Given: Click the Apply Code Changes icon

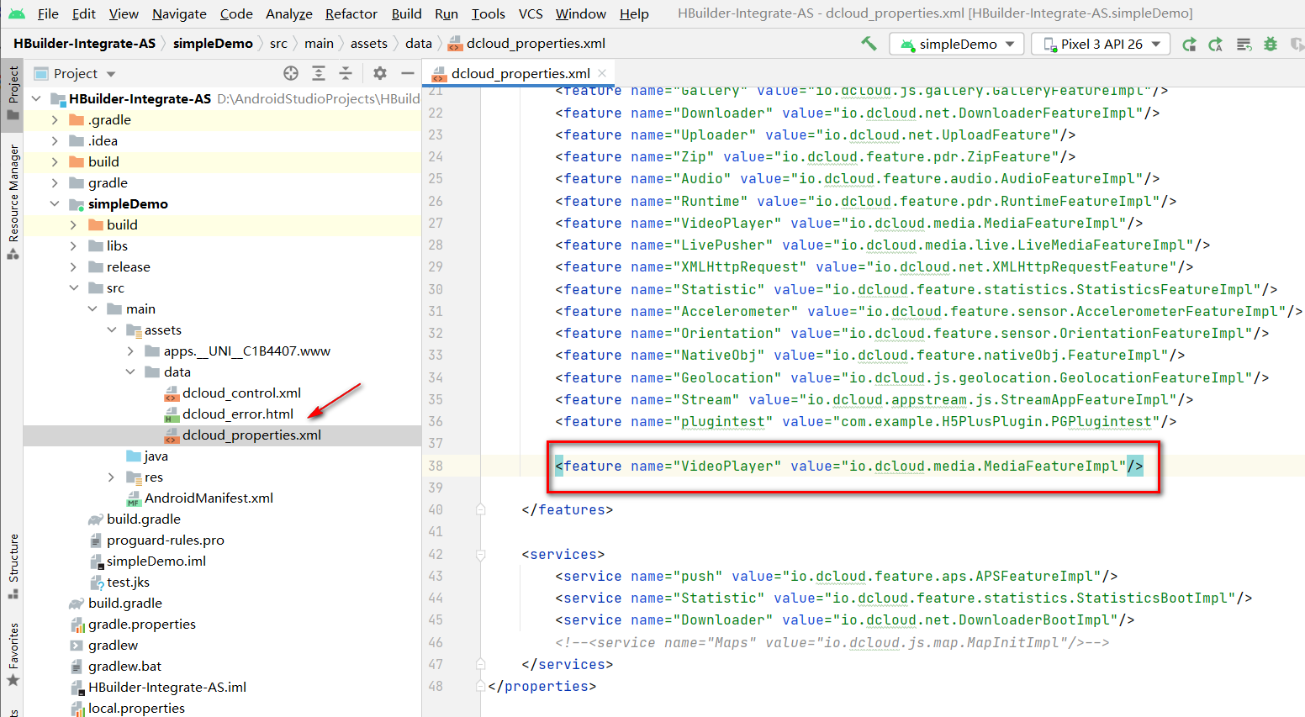Looking at the screenshot, I should coord(1216,45).
